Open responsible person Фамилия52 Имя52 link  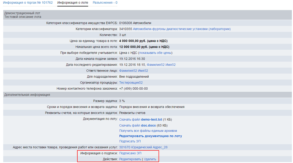(x=134, y=71)
